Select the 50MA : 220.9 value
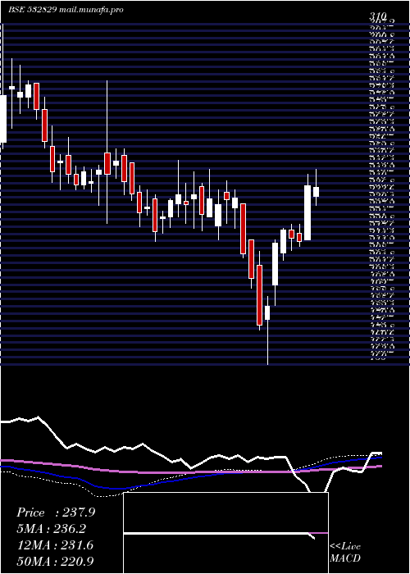The image size is (410, 574). click(57, 561)
